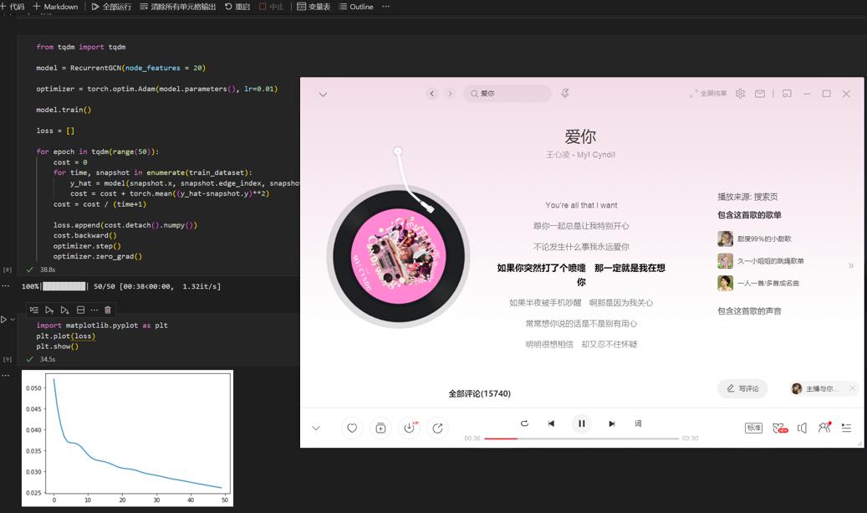Viewport: 867px width, 513px height.
Task: Switch music player to mini mode icon
Action: [787, 94]
